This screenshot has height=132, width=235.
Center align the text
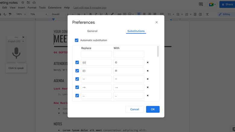click(x=144, y=14)
